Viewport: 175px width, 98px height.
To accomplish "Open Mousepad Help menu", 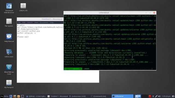I will pyautogui.click(x=52, y=22).
